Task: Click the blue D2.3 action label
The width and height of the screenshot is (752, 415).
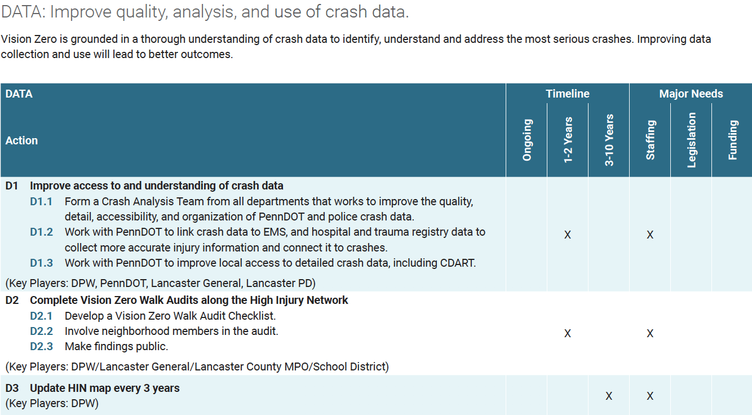Action: [x=41, y=346]
